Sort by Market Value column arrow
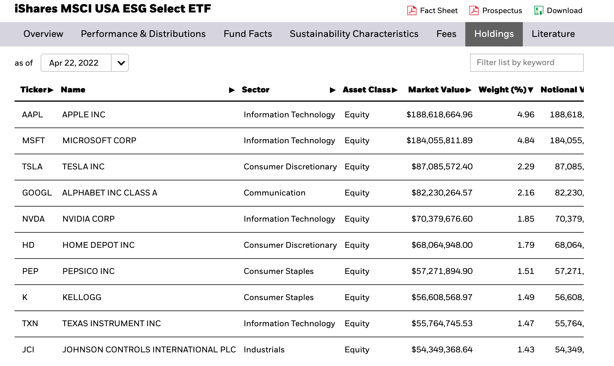 468,90
